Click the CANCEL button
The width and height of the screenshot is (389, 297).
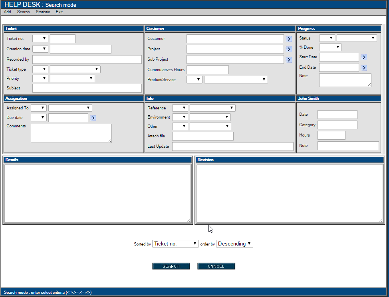pyautogui.click(x=216, y=266)
